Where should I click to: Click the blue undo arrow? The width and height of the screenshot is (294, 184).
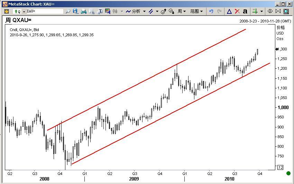pyautogui.click(x=211, y=11)
